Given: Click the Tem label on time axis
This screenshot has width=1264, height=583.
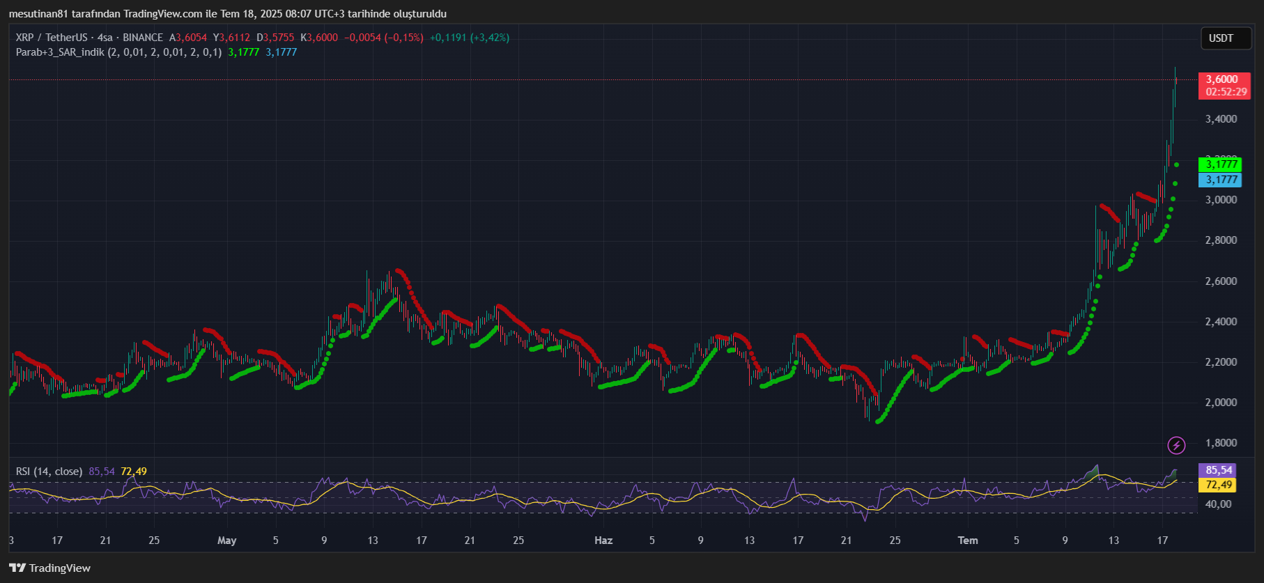Looking at the screenshot, I should 968,541.
